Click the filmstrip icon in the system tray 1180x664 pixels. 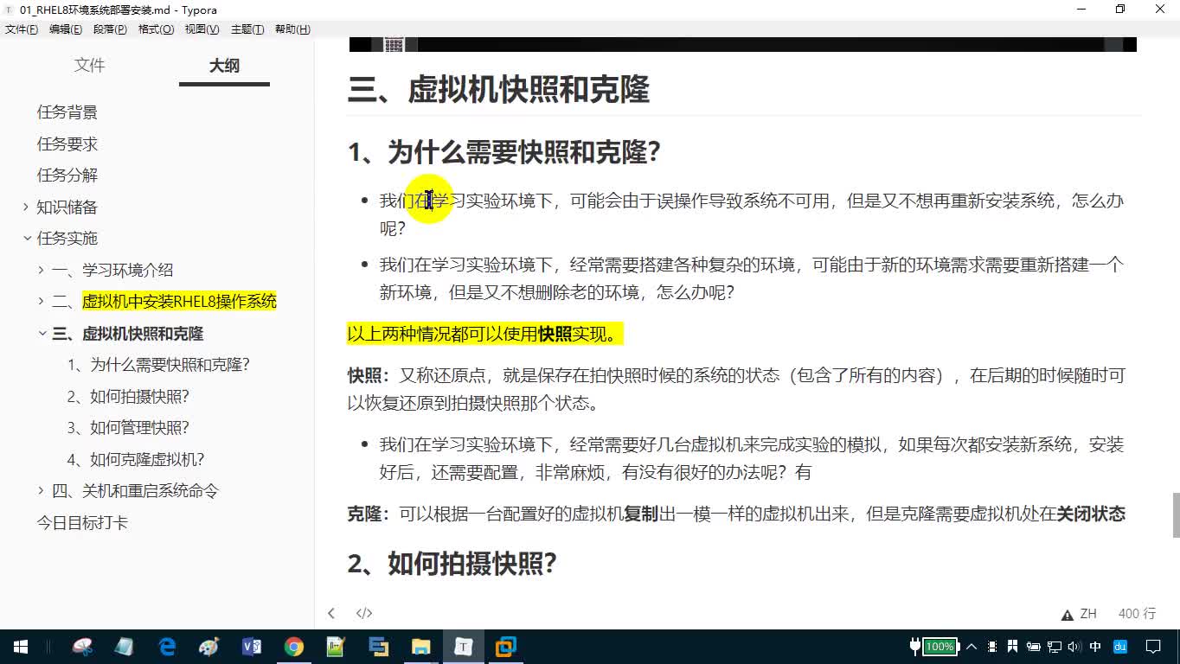992,647
